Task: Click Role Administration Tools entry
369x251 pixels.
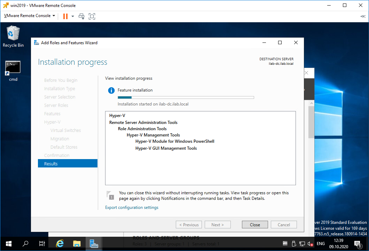Action: point(142,129)
